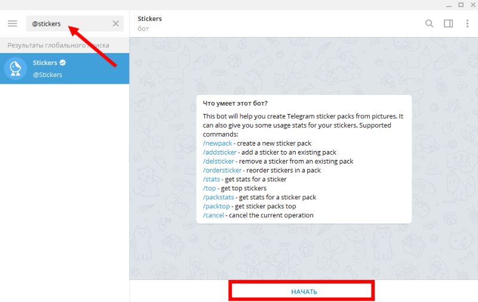Viewport: 478px width, 302px height.
Task: Toggle the right info side panel icon
Action: (448, 23)
